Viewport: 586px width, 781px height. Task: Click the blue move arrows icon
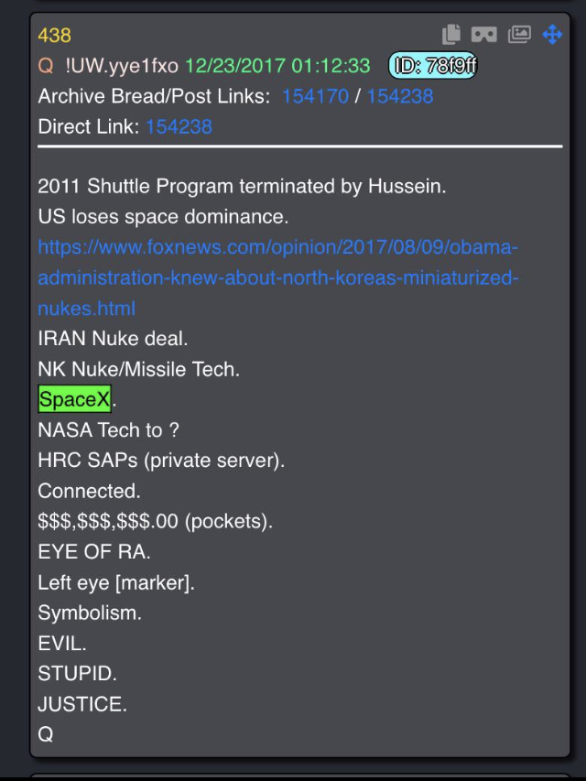[552, 35]
